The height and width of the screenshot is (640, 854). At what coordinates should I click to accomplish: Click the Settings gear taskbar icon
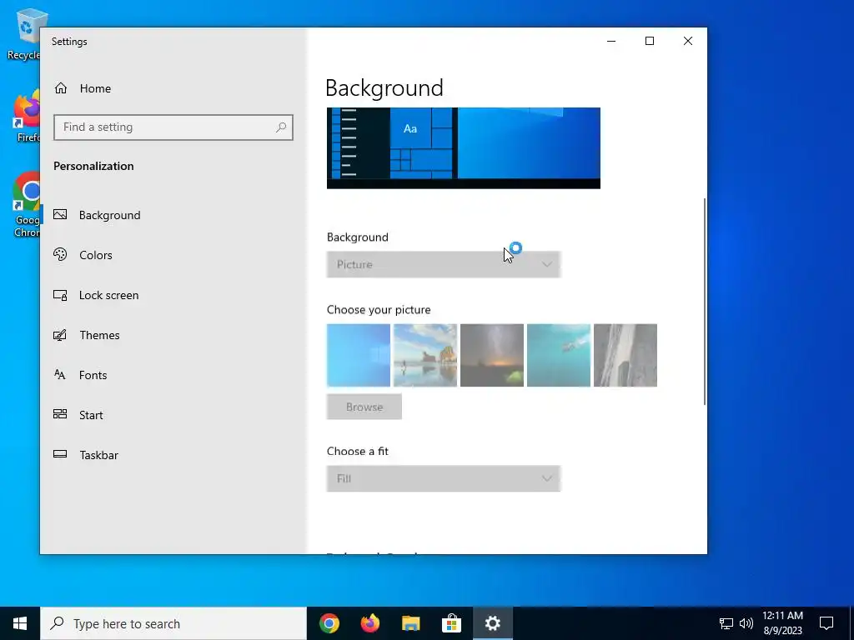pyautogui.click(x=492, y=623)
